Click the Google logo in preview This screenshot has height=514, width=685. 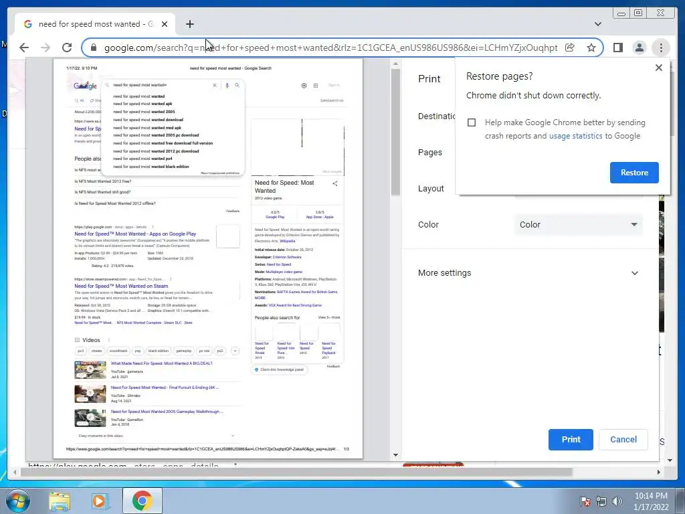coord(85,86)
